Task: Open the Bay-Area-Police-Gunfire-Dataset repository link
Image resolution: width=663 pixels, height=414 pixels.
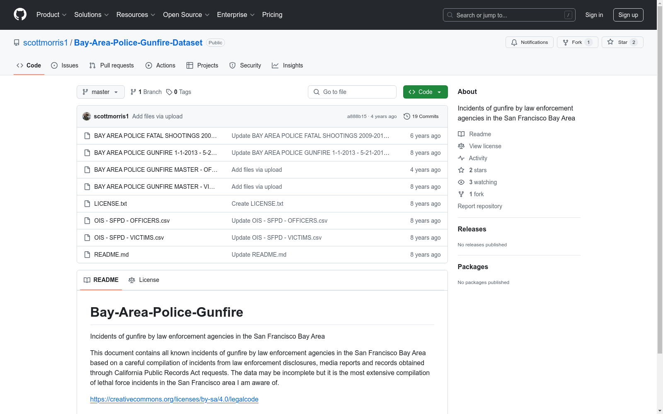Action: (x=138, y=43)
